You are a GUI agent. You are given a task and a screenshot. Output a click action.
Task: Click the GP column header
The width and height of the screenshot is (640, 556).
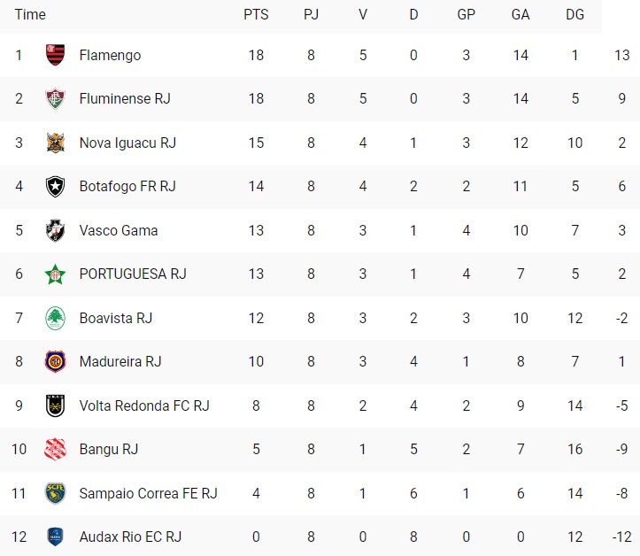[467, 15]
